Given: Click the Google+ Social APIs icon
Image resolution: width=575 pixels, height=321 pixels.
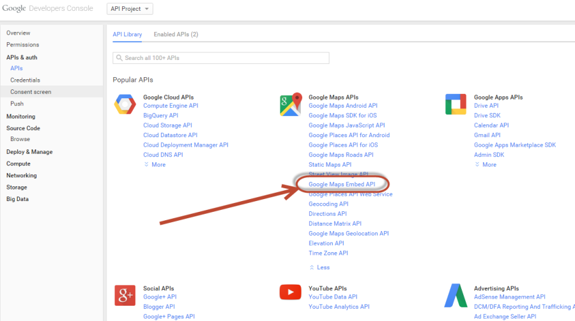Looking at the screenshot, I should (x=125, y=295).
